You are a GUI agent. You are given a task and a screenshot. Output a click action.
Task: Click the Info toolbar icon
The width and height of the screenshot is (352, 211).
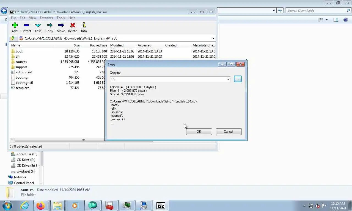(84, 25)
